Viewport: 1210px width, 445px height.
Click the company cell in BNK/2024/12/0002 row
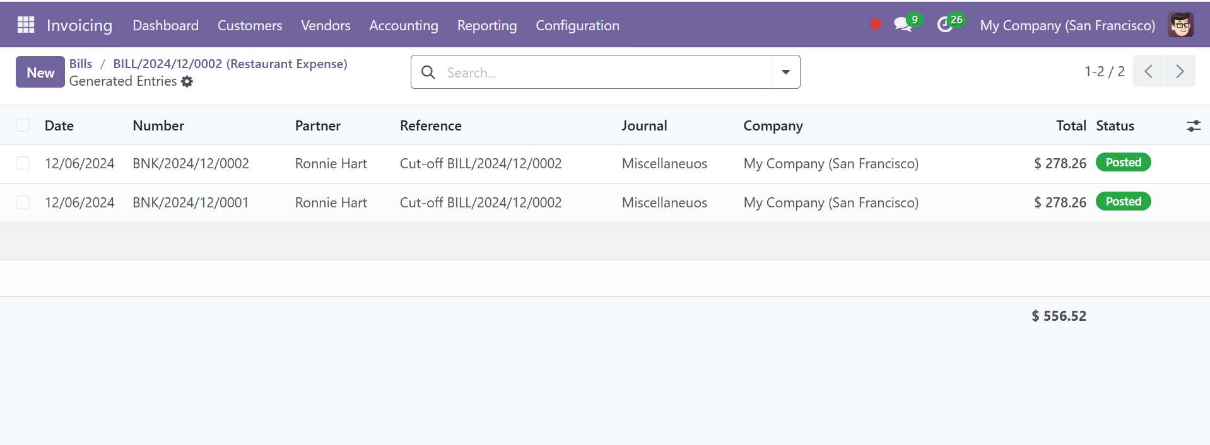point(831,164)
